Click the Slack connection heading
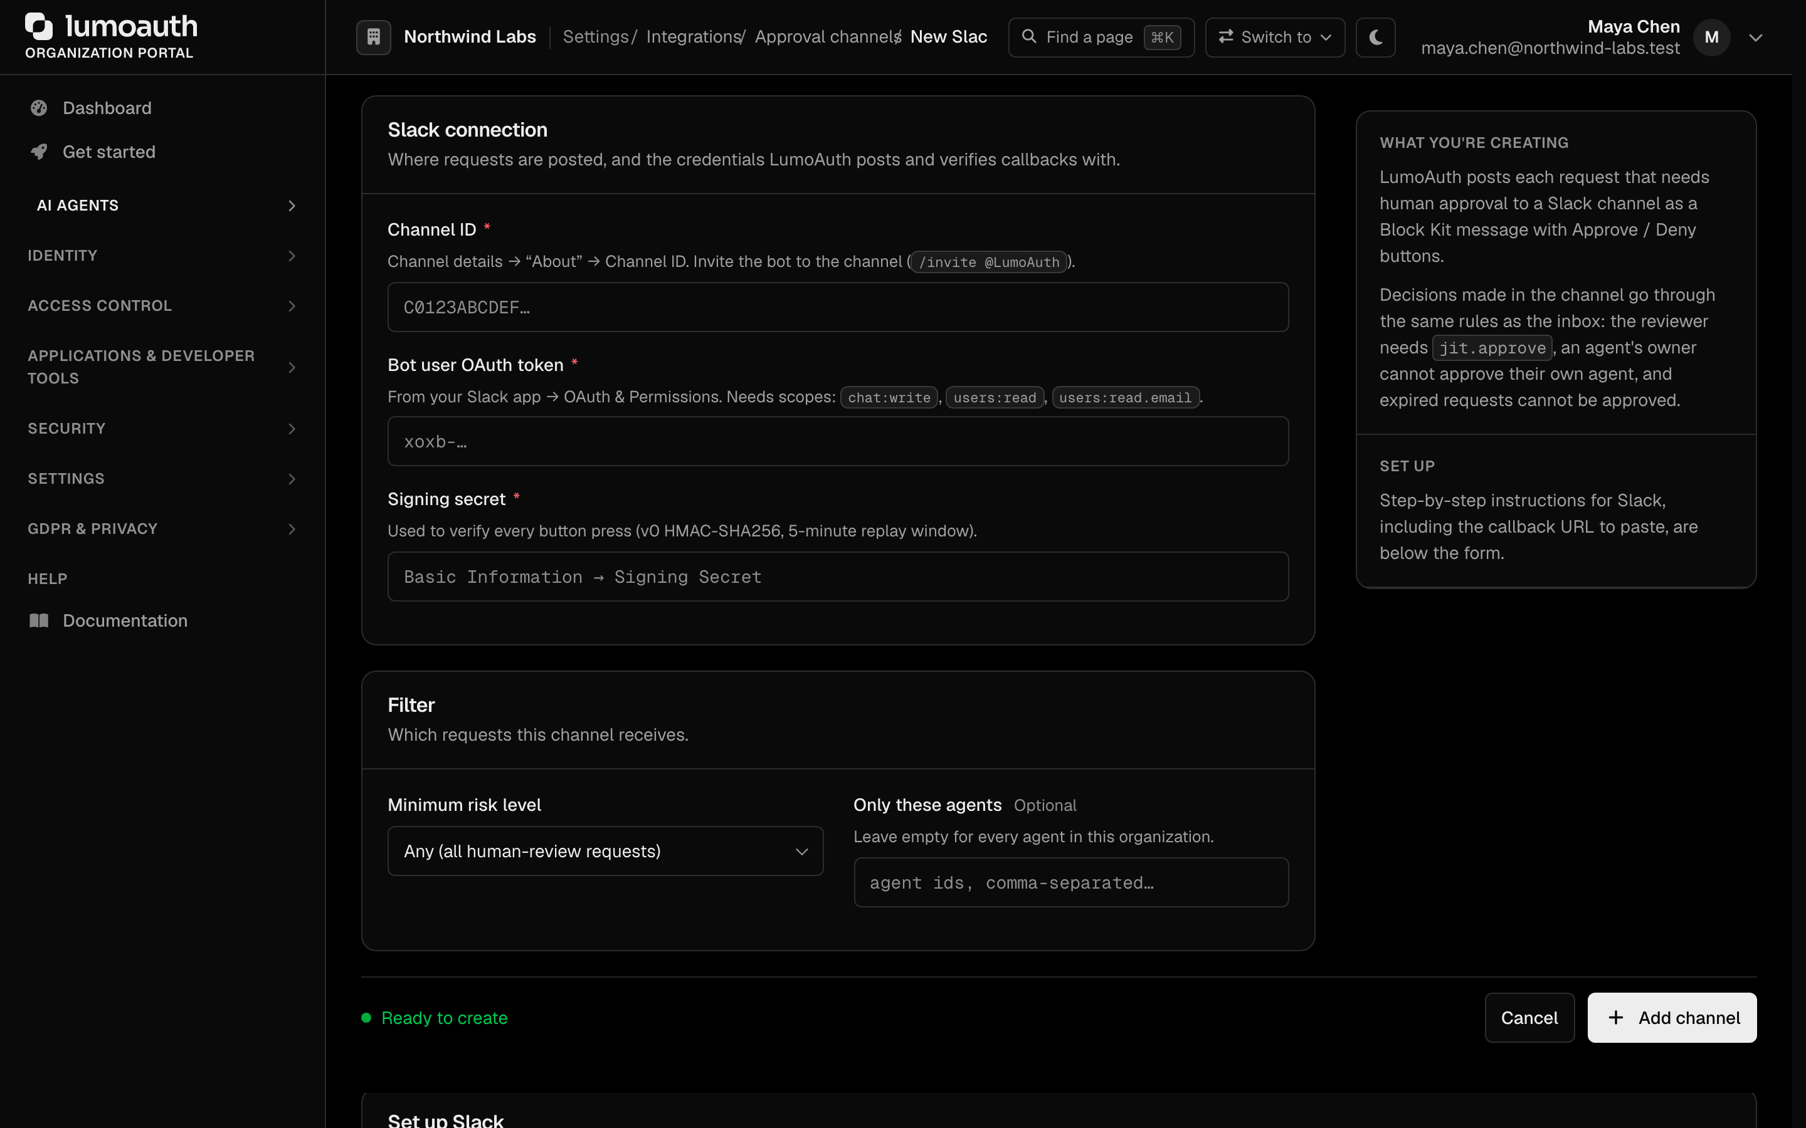 (467, 130)
